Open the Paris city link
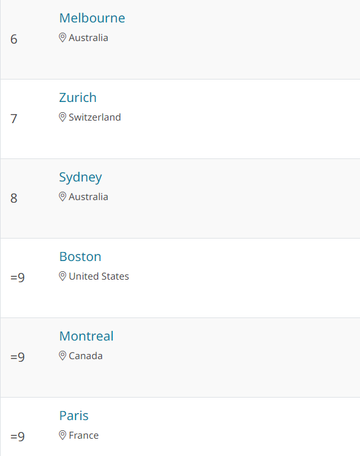 (74, 416)
